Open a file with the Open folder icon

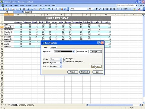[x=6, y=9]
